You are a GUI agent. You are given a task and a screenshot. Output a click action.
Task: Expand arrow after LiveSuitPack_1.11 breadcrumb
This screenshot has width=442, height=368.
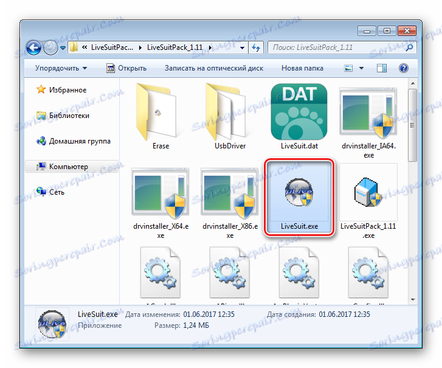[210, 47]
